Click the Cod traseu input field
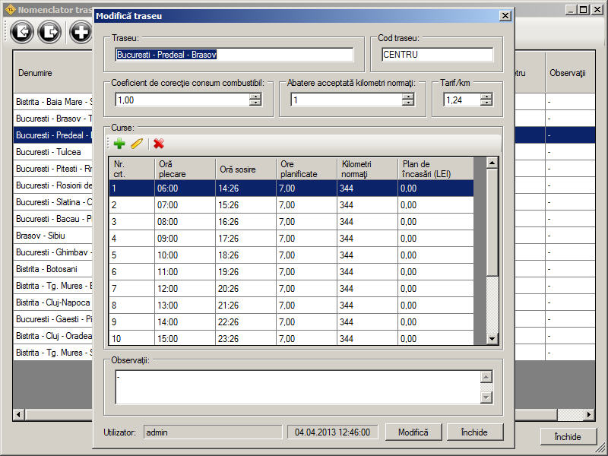Viewport: 608px width, 456px height. click(x=437, y=55)
